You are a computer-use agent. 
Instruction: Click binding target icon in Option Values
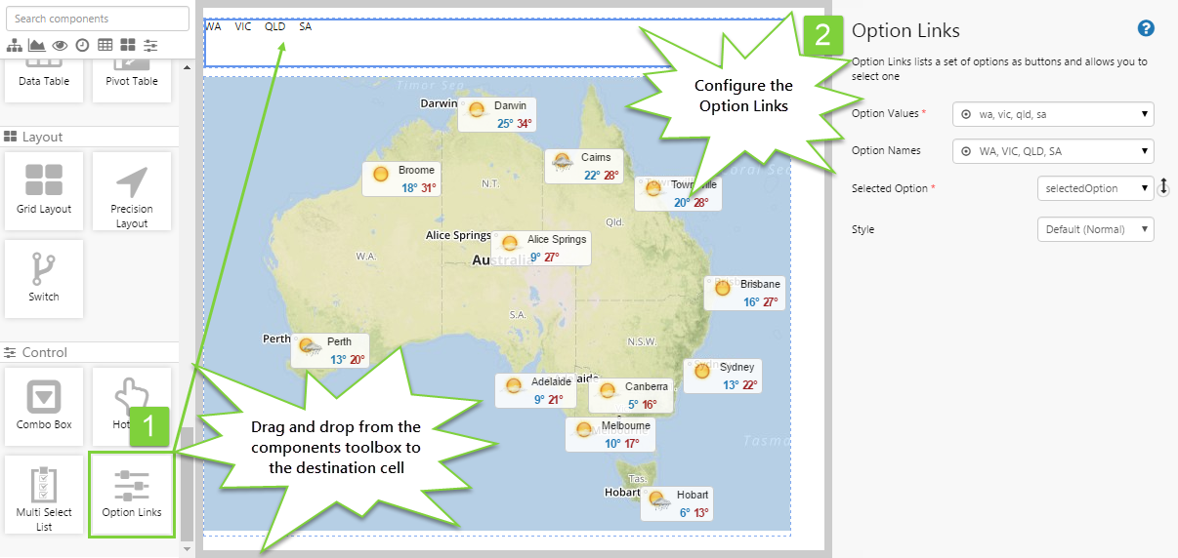(966, 114)
